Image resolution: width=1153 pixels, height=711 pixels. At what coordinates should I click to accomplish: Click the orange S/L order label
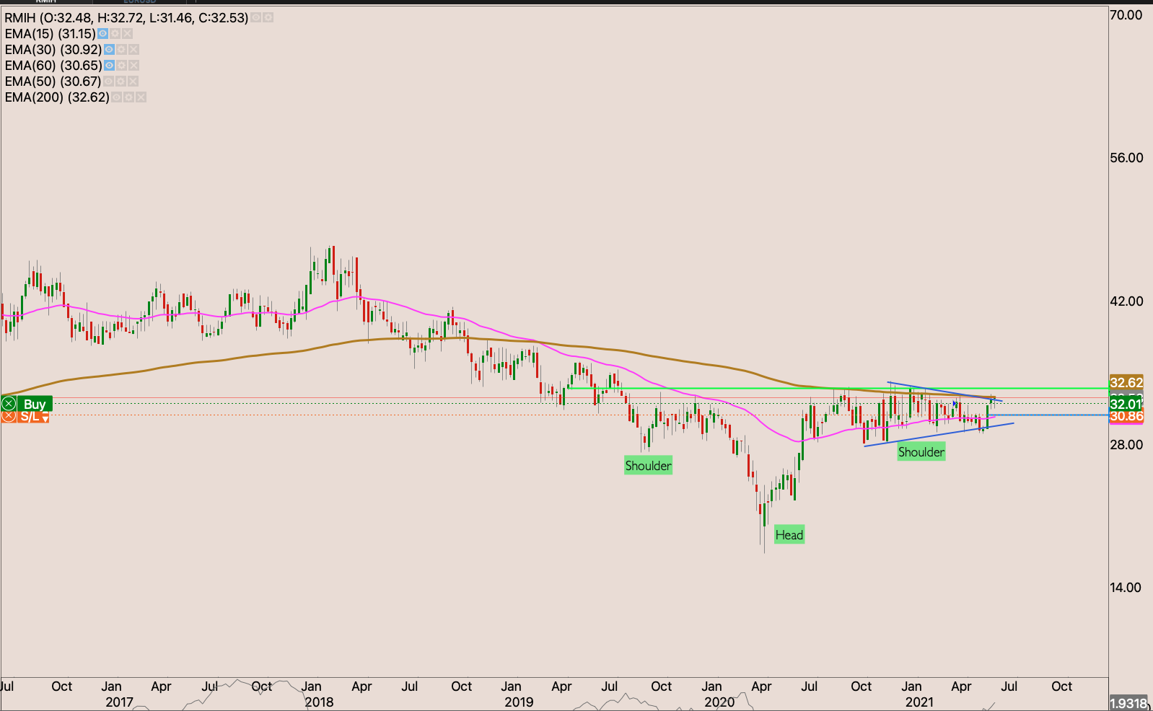coord(30,417)
